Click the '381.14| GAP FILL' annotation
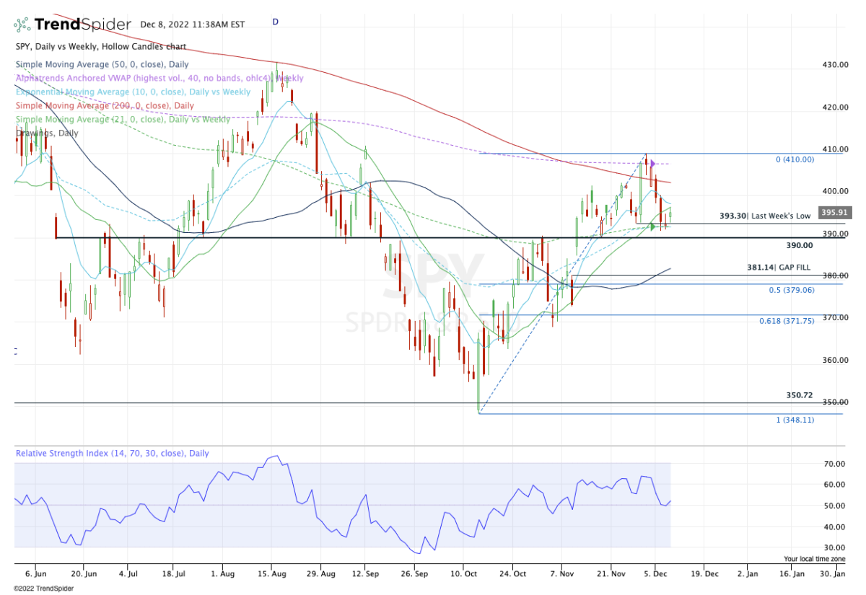Screen dimensions: 866x595 pyautogui.click(x=779, y=267)
